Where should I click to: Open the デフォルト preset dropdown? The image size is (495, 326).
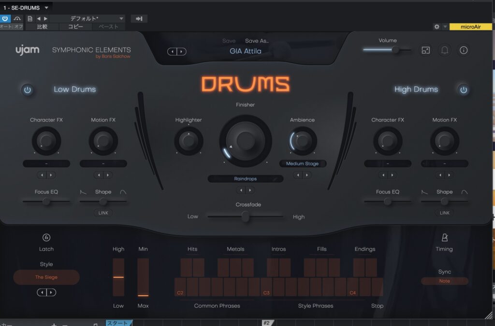point(87,19)
